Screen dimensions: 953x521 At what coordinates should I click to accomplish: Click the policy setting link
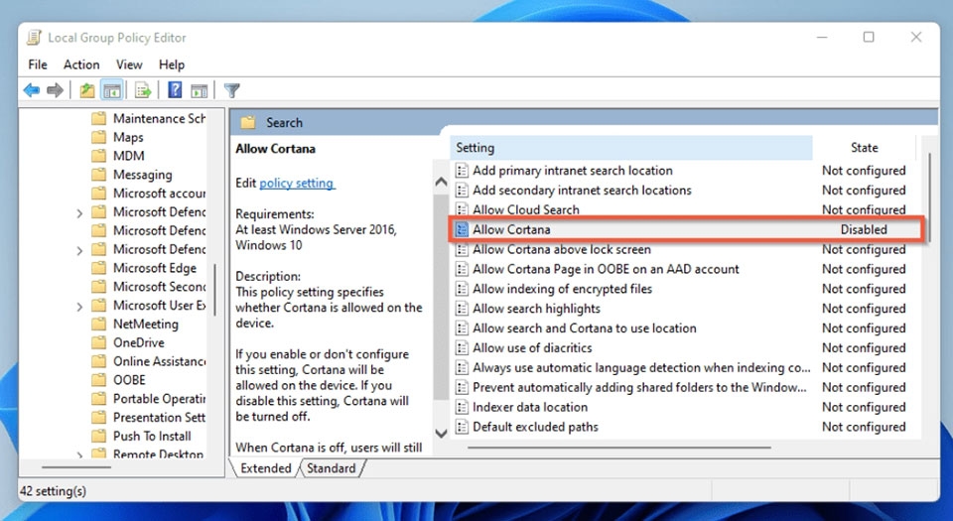[297, 183]
